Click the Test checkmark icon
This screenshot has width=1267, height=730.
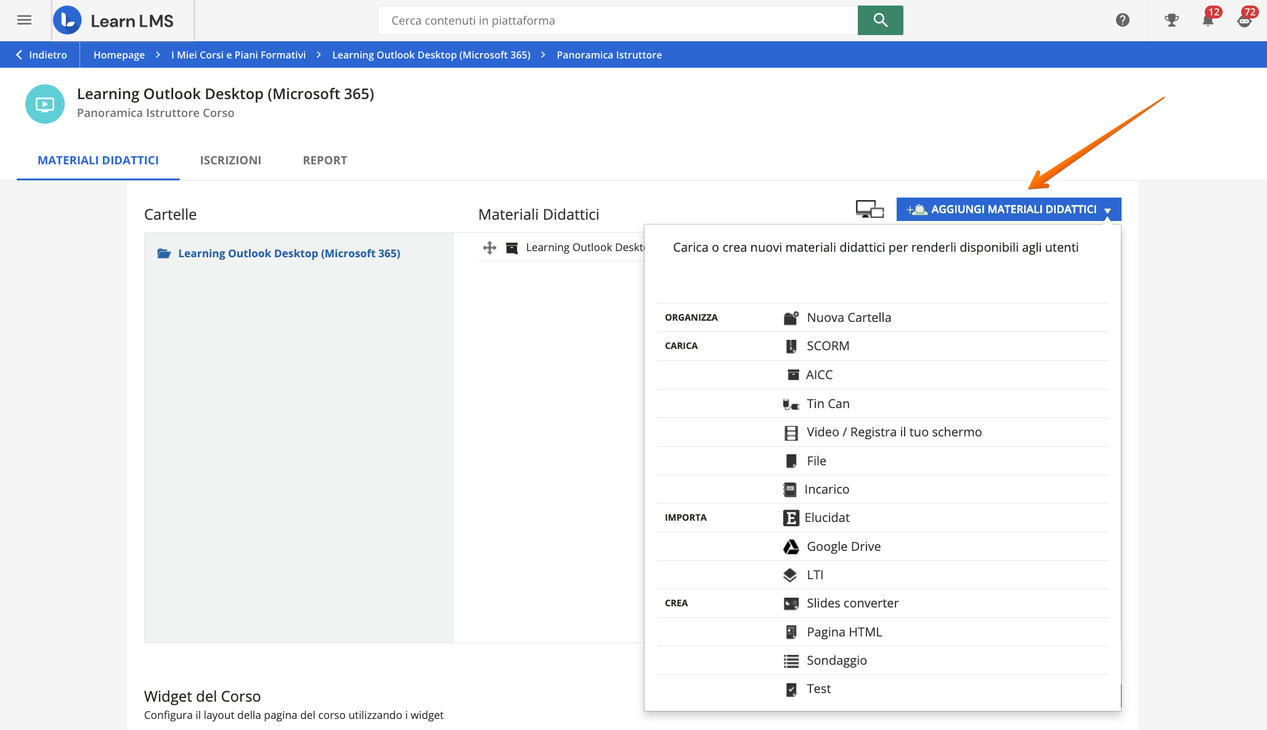791,689
